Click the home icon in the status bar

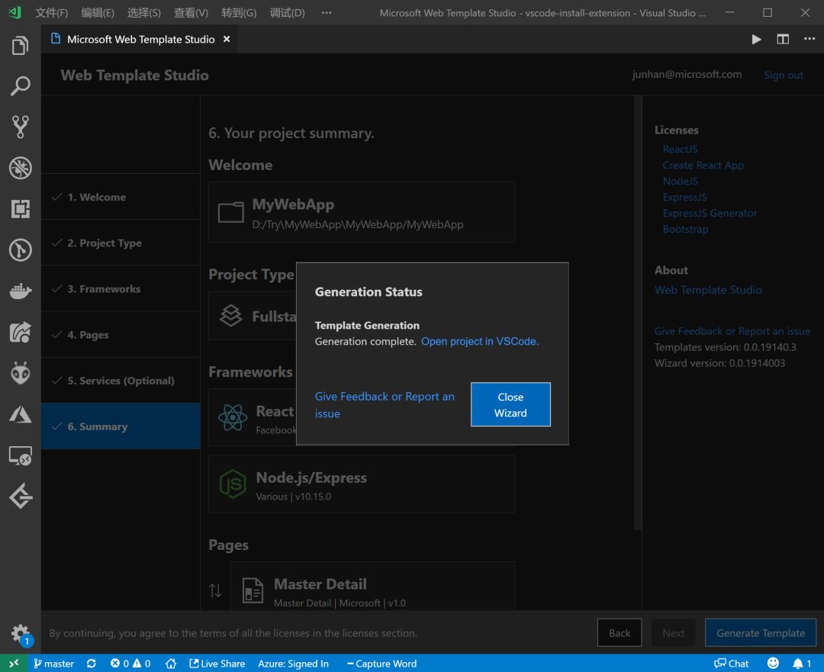pos(171,664)
